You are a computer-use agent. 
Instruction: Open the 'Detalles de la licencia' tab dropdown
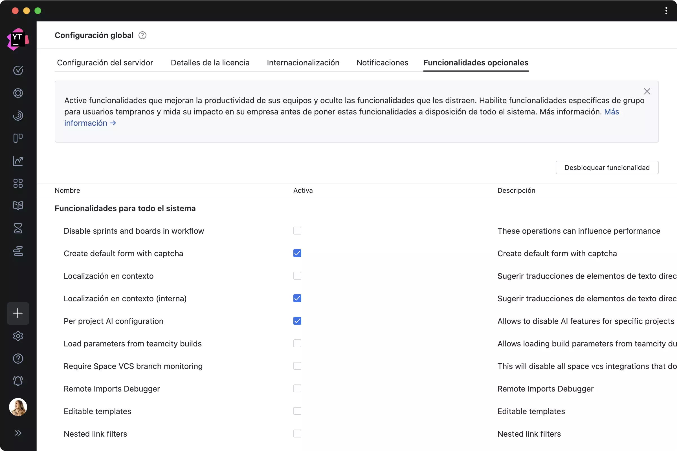click(x=210, y=62)
